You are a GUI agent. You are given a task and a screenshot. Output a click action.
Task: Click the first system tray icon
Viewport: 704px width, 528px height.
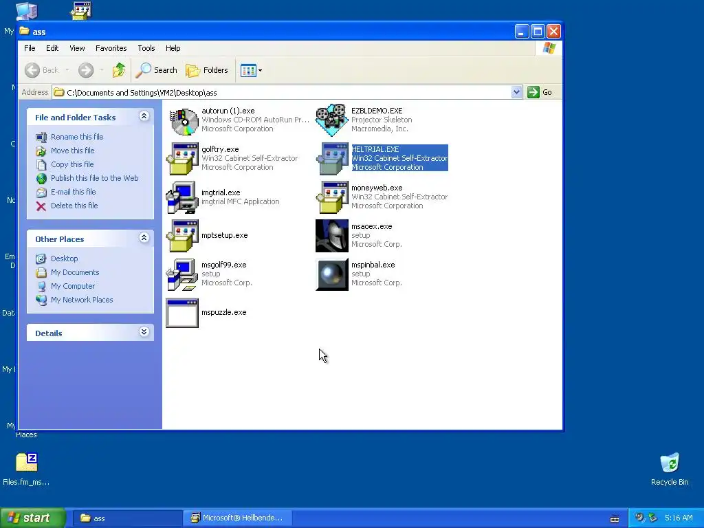[639, 518]
